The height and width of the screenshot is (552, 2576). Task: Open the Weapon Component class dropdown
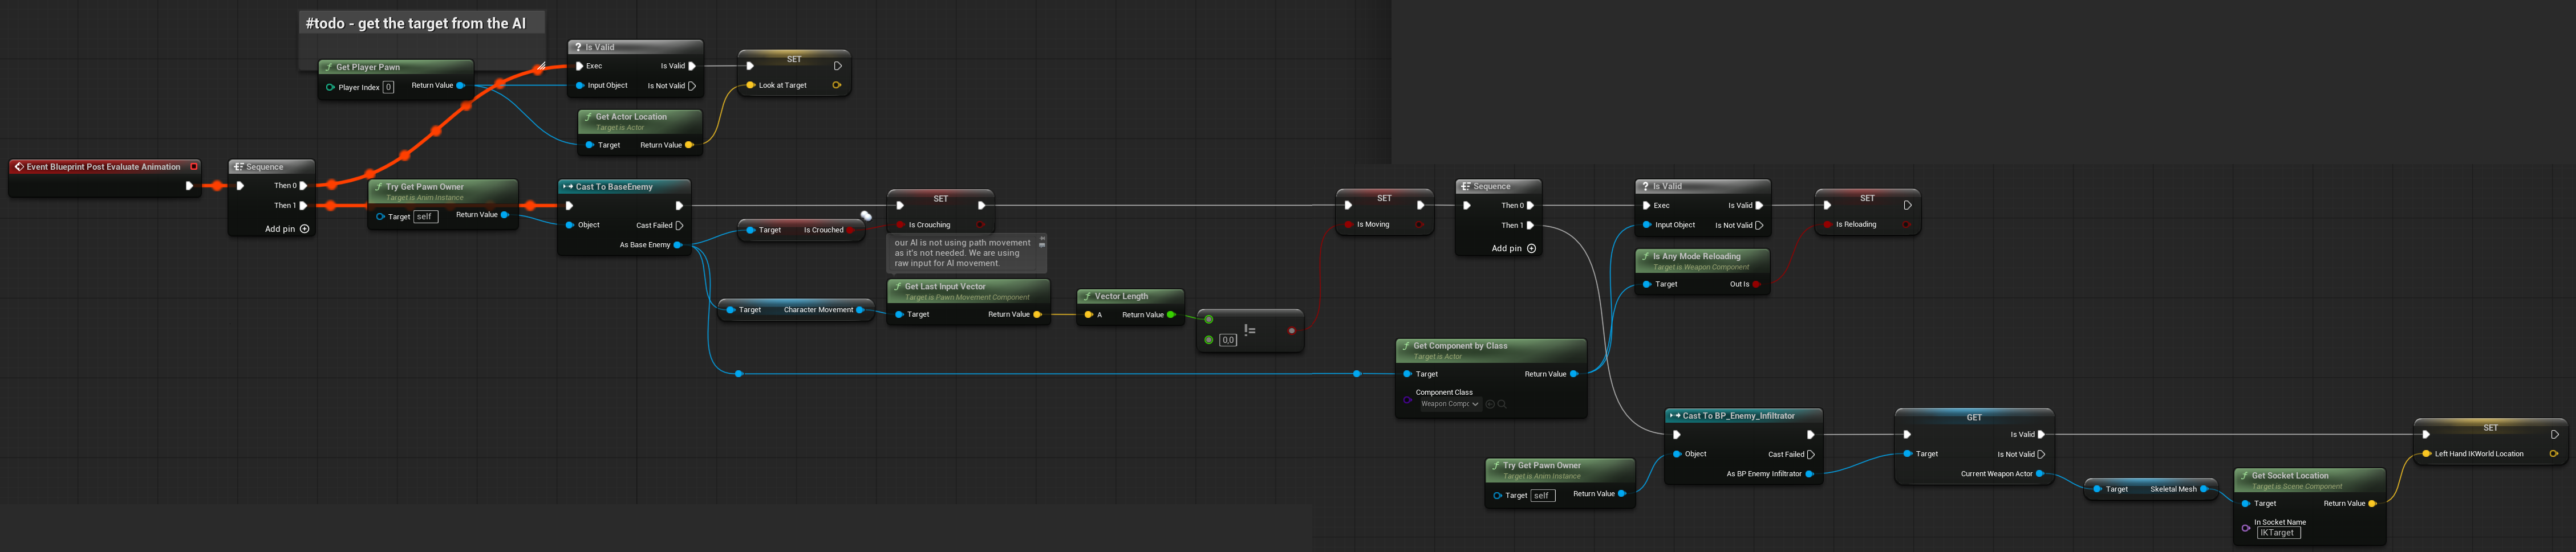click(1449, 404)
